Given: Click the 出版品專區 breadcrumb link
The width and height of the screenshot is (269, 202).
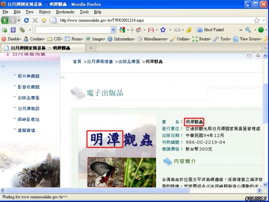Looking at the screenshot, I should coord(129,62).
